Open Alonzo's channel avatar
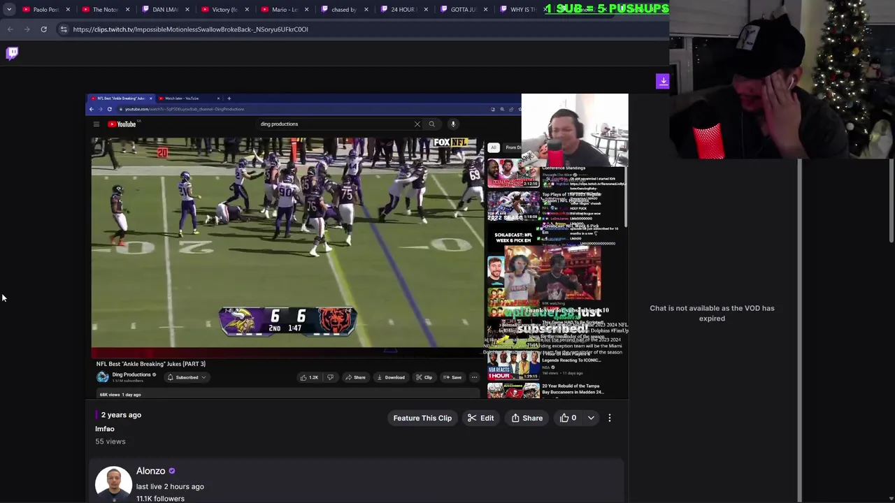The height and width of the screenshot is (503, 895). [x=113, y=483]
